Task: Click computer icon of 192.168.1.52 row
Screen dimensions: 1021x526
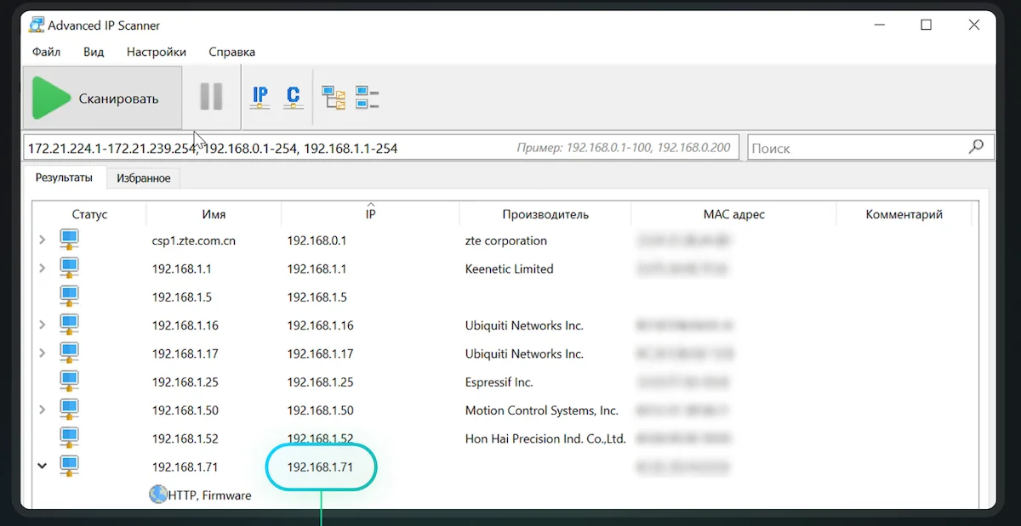Action: [69, 438]
